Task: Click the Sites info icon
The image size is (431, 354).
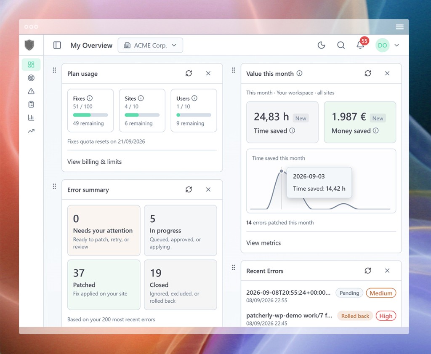Action: pyautogui.click(x=141, y=98)
